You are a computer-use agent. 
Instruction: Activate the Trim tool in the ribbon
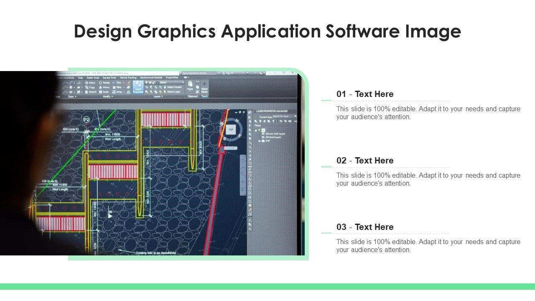117,83
